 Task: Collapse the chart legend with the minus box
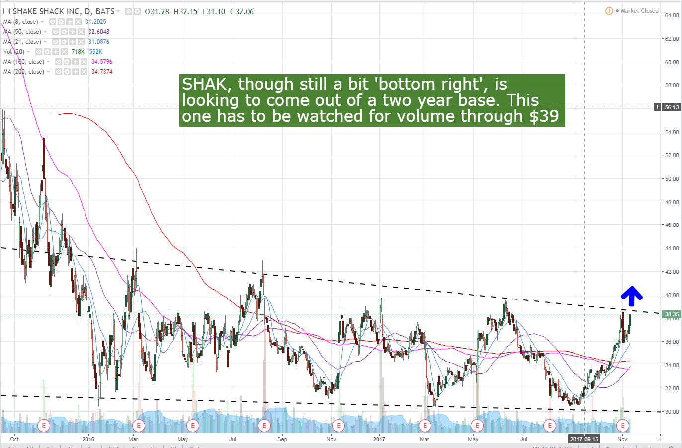point(6,11)
